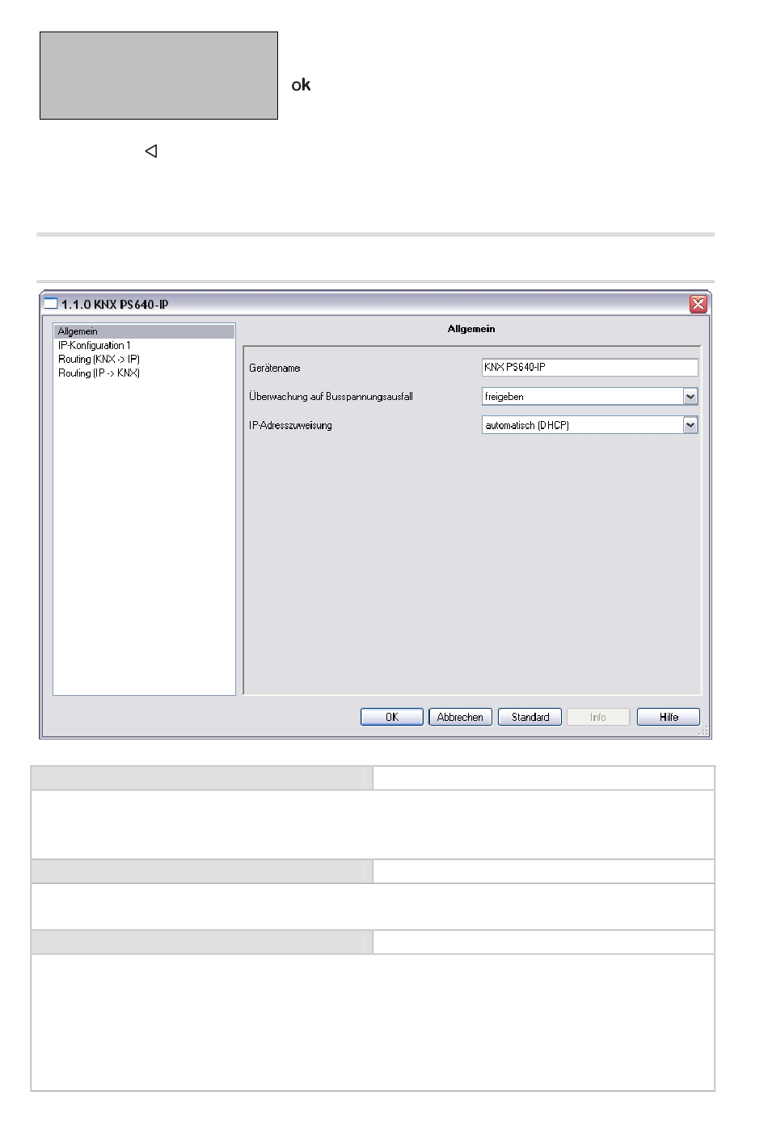
Task: Open the IP-Konfiguration 1 page
Action: (x=94, y=345)
